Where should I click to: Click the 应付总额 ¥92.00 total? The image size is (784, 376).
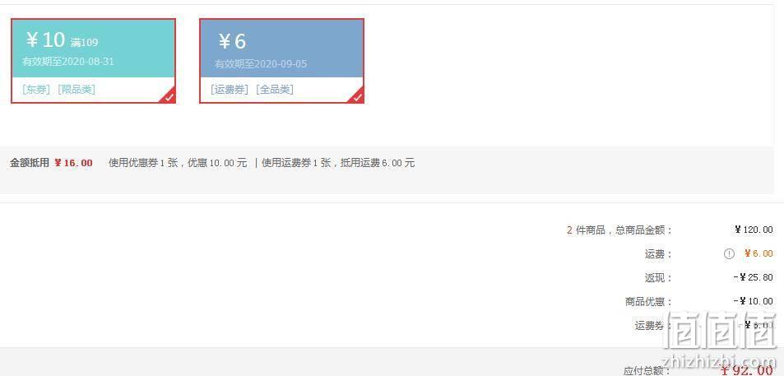(x=746, y=370)
